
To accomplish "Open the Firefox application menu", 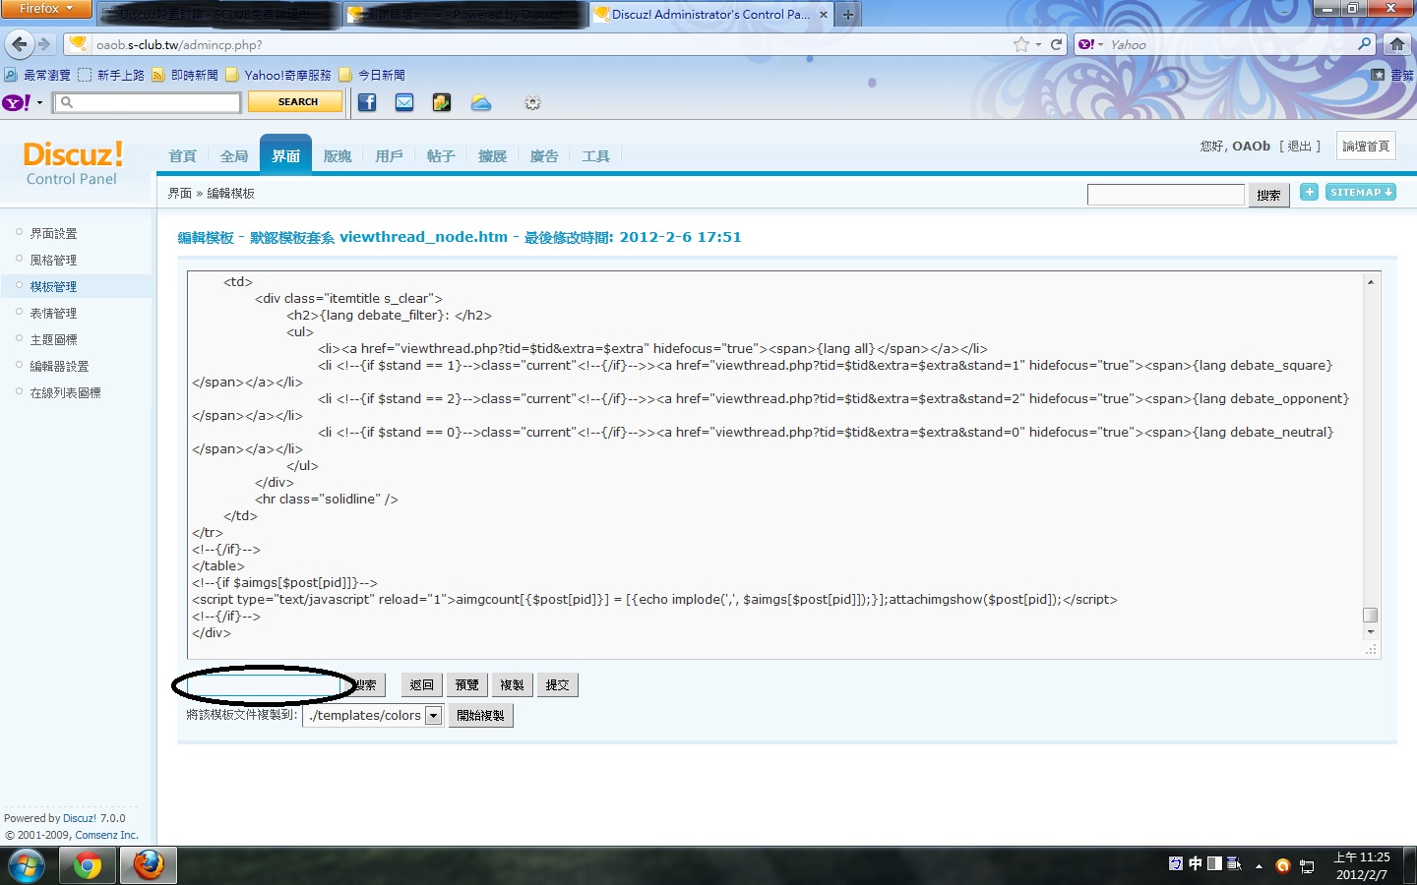I will [45, 9].
